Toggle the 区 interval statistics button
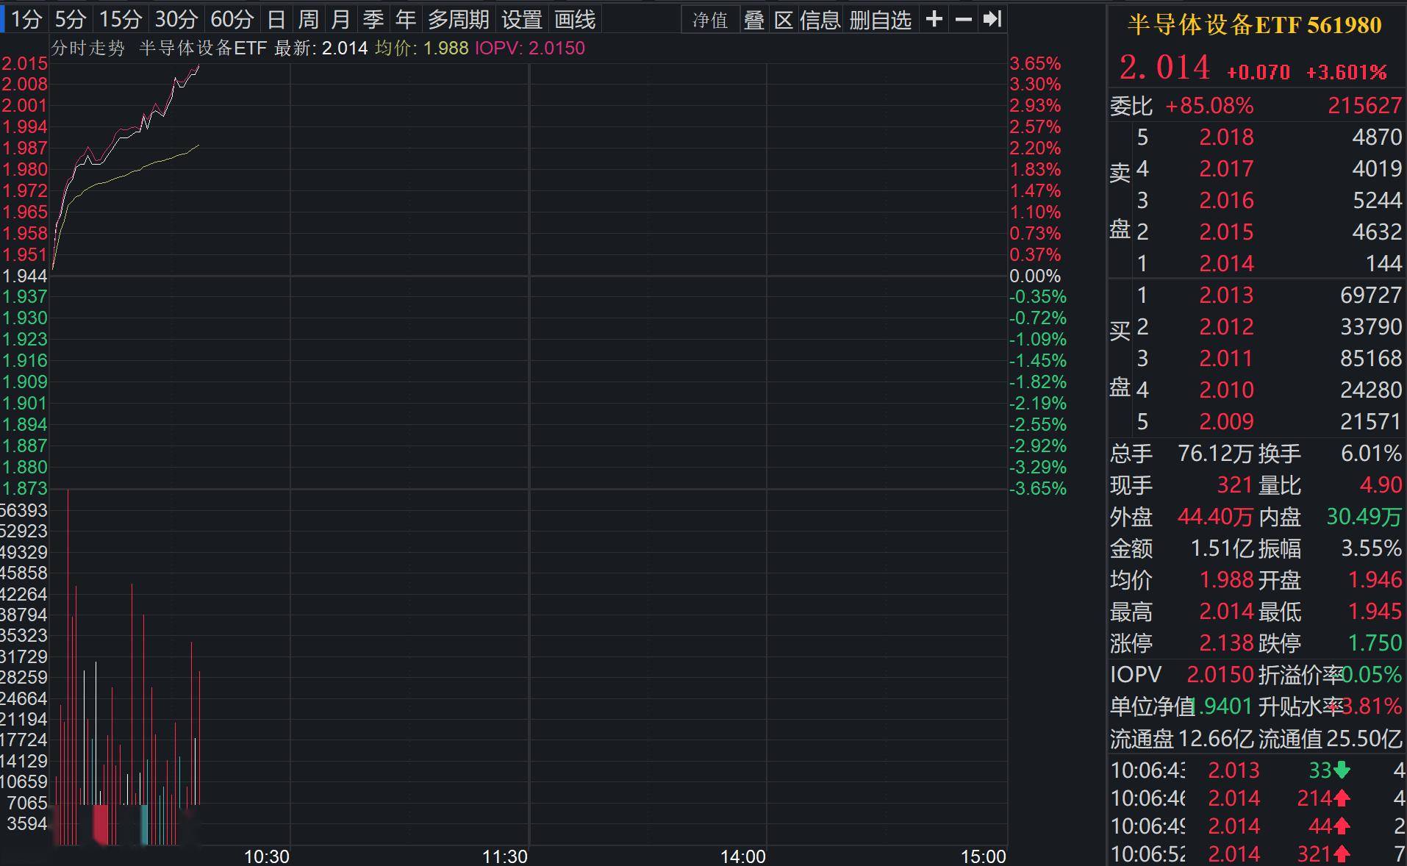 (x=784, y=20)
